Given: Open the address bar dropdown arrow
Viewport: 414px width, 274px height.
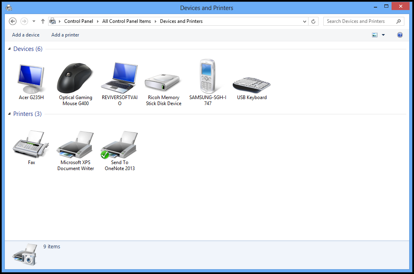Looking at the screenshot, I should (x=304, y=21).
